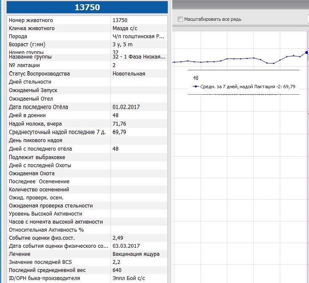Click the 'Возраст (г:мм)' label
Viewport: 309px width, 283px height.
coord(27,45)
